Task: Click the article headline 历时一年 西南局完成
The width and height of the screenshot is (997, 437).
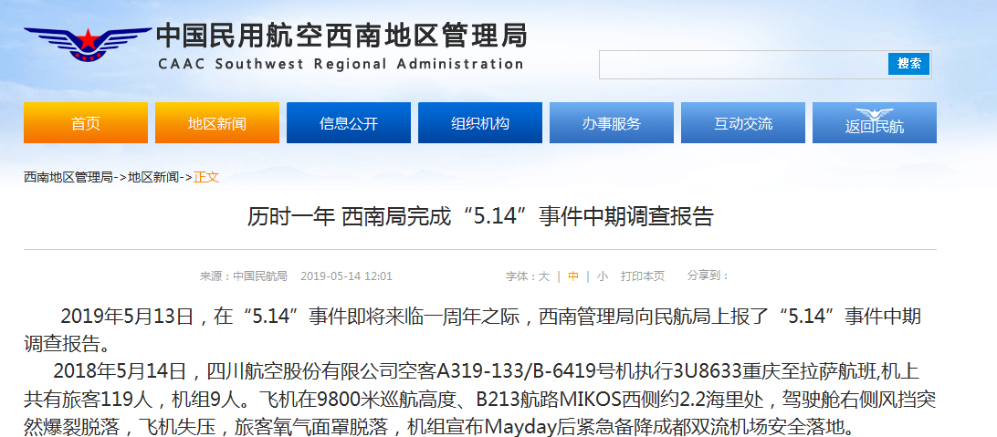Action: coord(480,217)
